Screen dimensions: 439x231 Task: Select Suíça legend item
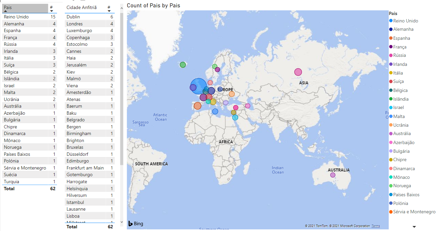click(x=396, y=82)
